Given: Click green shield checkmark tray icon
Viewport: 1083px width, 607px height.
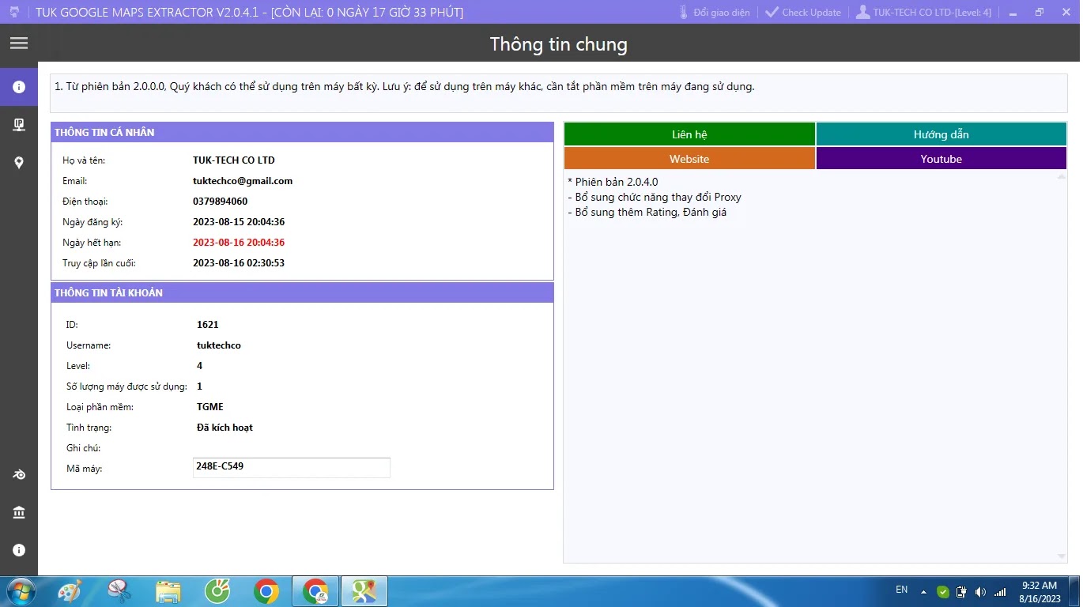Looking at the screenshot, I should pyautogui.click(x=942, y=591).
